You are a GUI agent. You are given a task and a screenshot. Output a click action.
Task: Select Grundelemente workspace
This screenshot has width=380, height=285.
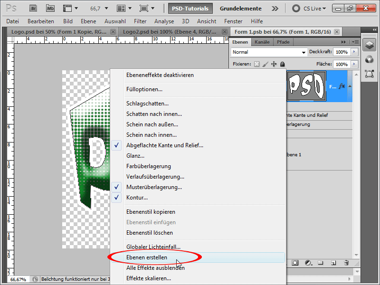pos(241,9)
